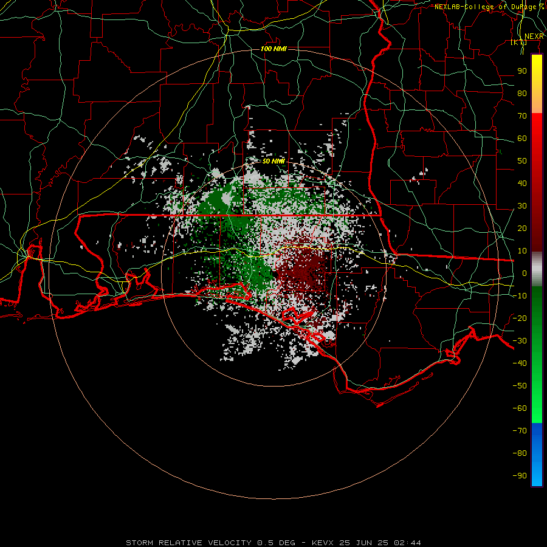Screen dimensions: 547x547
Task: Click the positive 90 knots scale label
Action: click(522, 71)
